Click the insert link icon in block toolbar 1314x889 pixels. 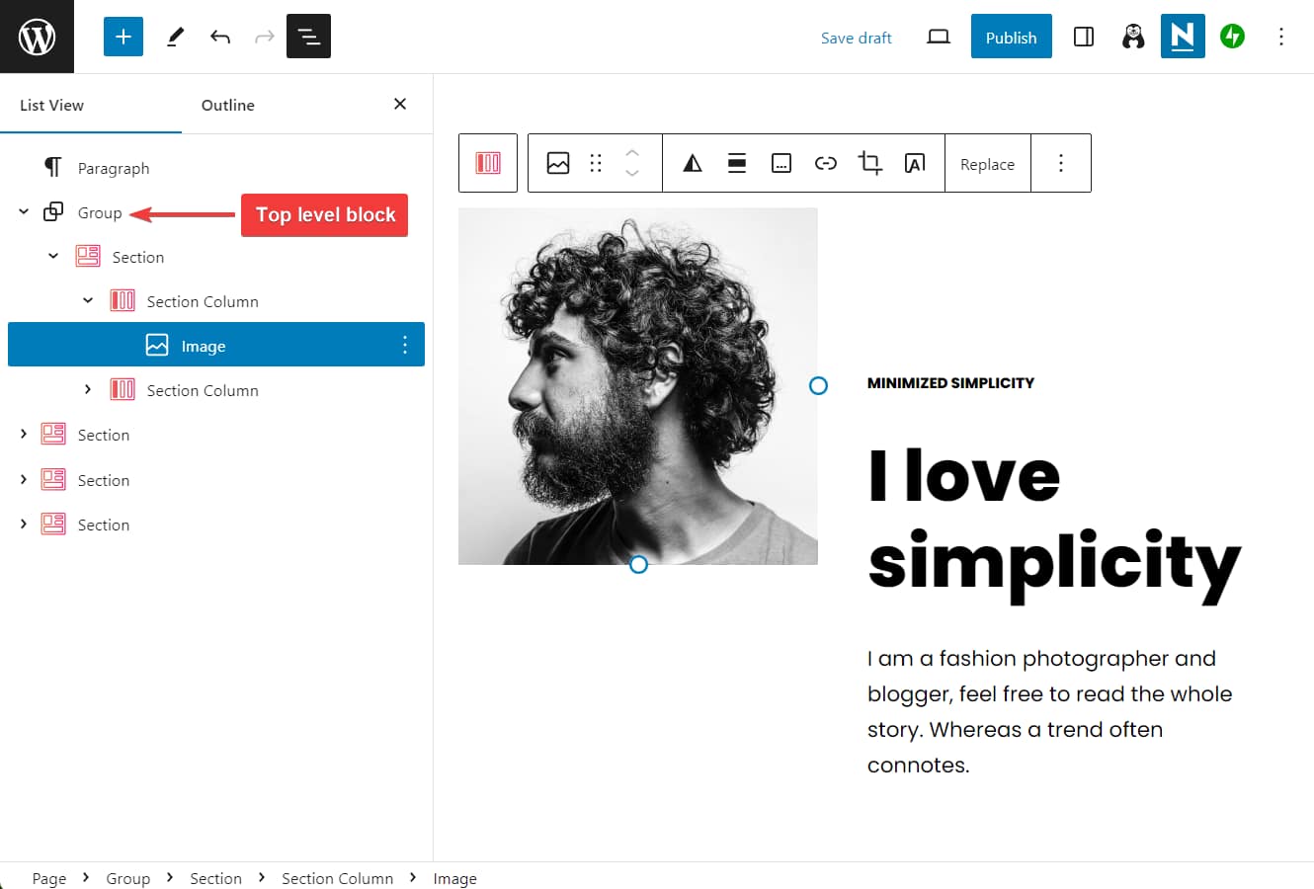(x=825, y=163)
